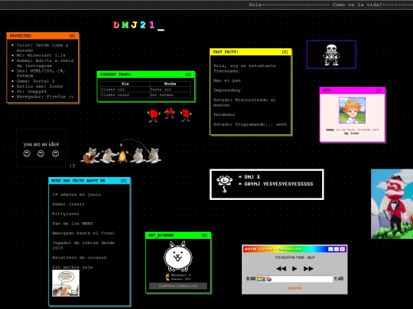Click the Flowey flower icon in dialogue box
The width and height of the screenshot is (413, 309).
tap(224, 184)
